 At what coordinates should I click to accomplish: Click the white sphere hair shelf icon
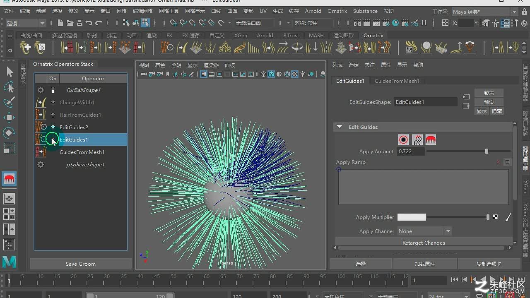coord(426,48)
